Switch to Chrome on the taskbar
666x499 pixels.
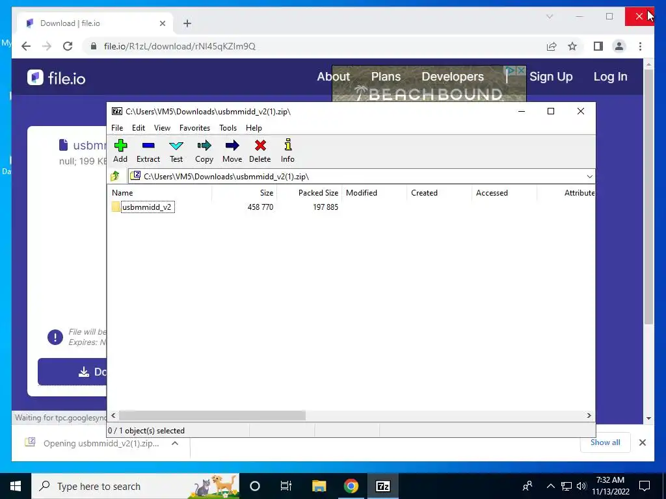pos(351,486)
